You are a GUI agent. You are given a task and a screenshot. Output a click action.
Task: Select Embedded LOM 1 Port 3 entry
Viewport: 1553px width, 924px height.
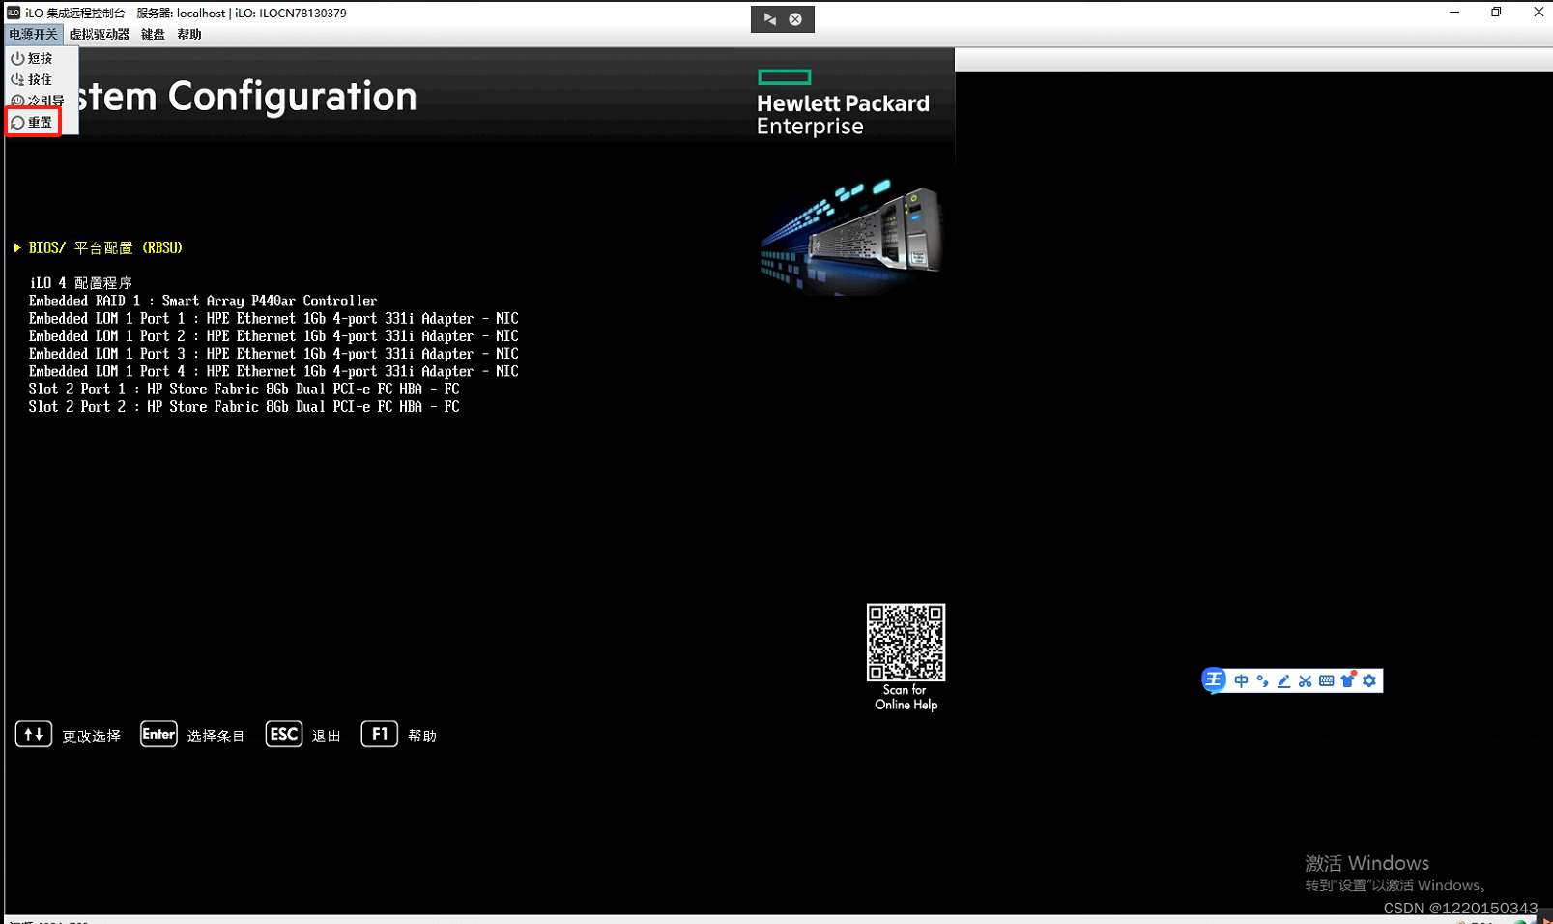pyautogui.click(x=273, y=354)
